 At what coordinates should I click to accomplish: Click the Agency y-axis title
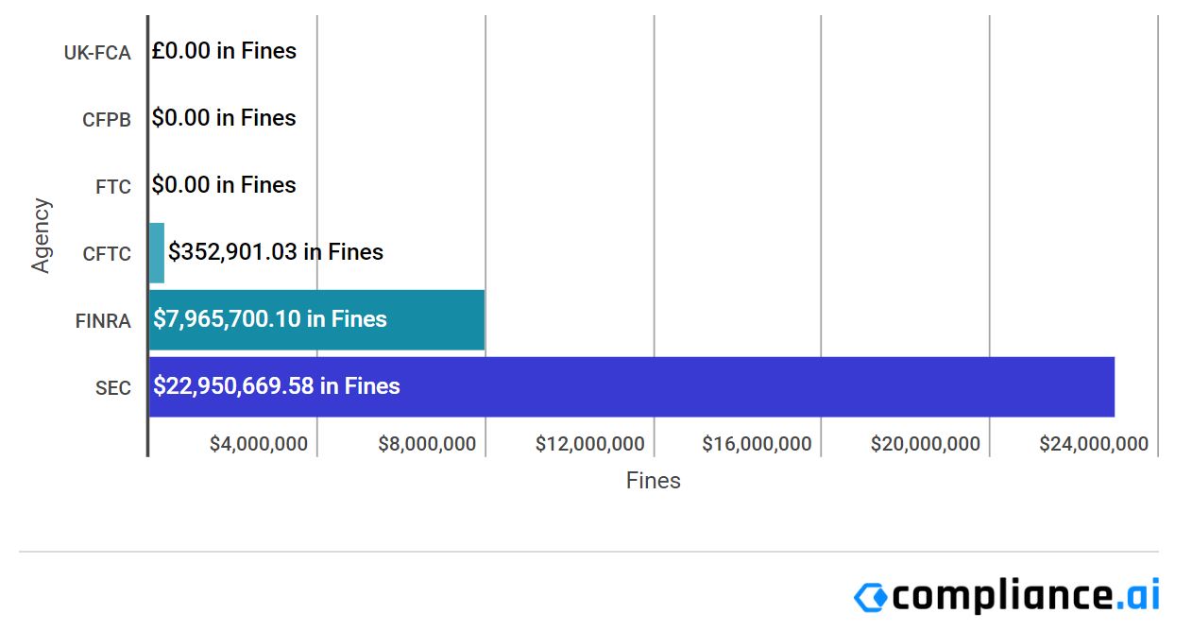click(x=41, y=235)
